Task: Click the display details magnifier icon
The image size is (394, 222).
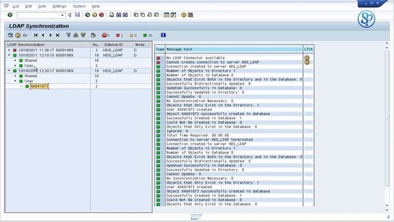Action: (10, 35)
